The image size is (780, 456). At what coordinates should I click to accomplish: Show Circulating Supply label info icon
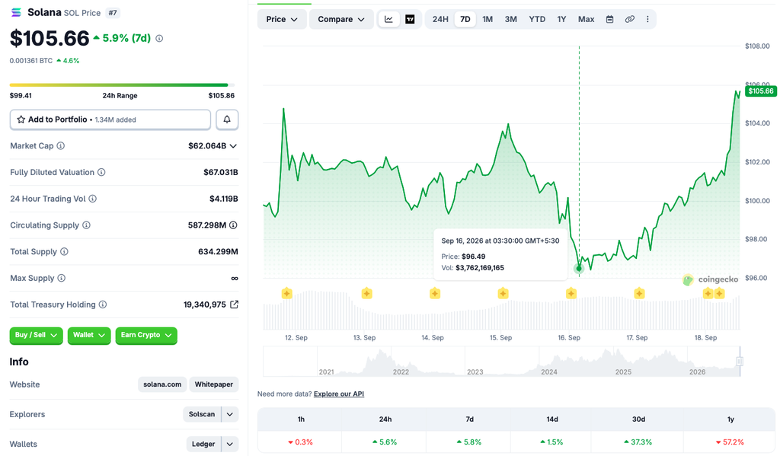pos(87,225)
